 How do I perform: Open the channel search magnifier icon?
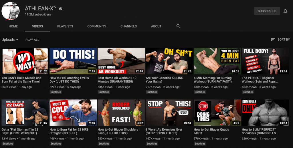(x=178, y=26)
